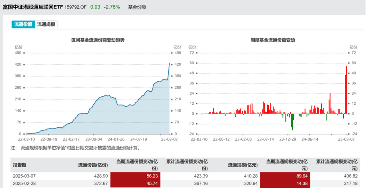Image resolution: width=366 pixels, height=188 pixels.
Task: Click the 基金份额 label in header
Action: click(137, 7)
